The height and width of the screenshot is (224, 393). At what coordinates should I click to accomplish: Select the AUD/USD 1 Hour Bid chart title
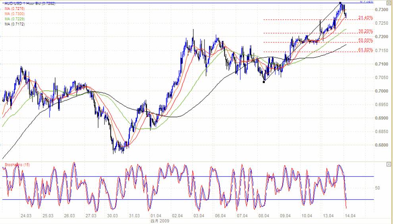click(x=30, y=4)
